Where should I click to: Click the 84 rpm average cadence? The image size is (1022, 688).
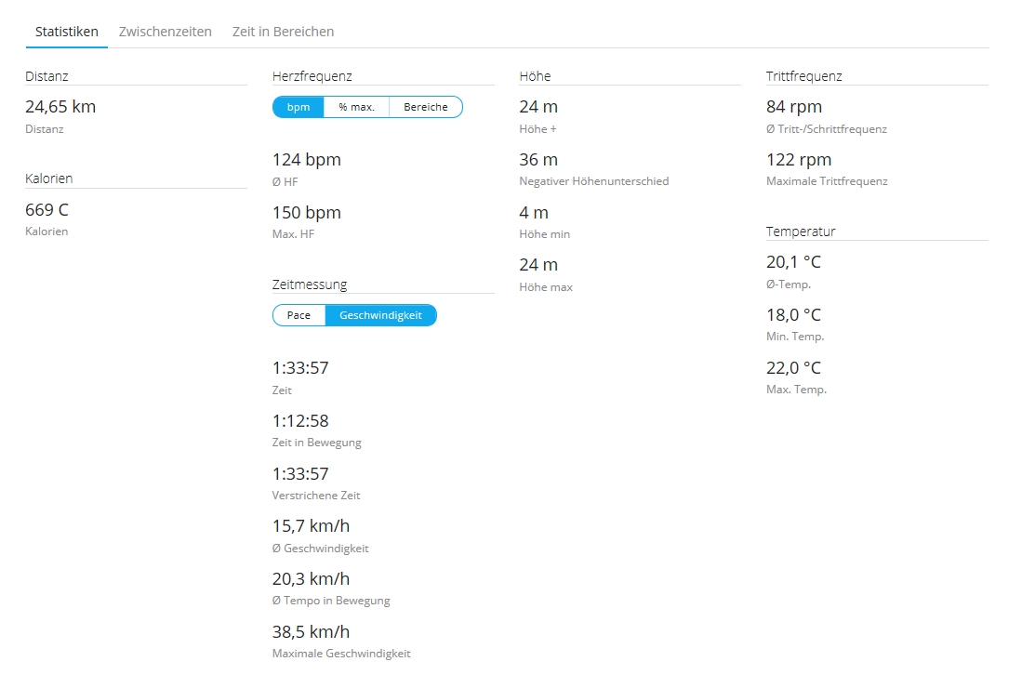794,106
